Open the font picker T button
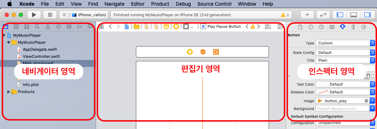The height and width of the screenshot is (129, 377). tap(367, 76)
